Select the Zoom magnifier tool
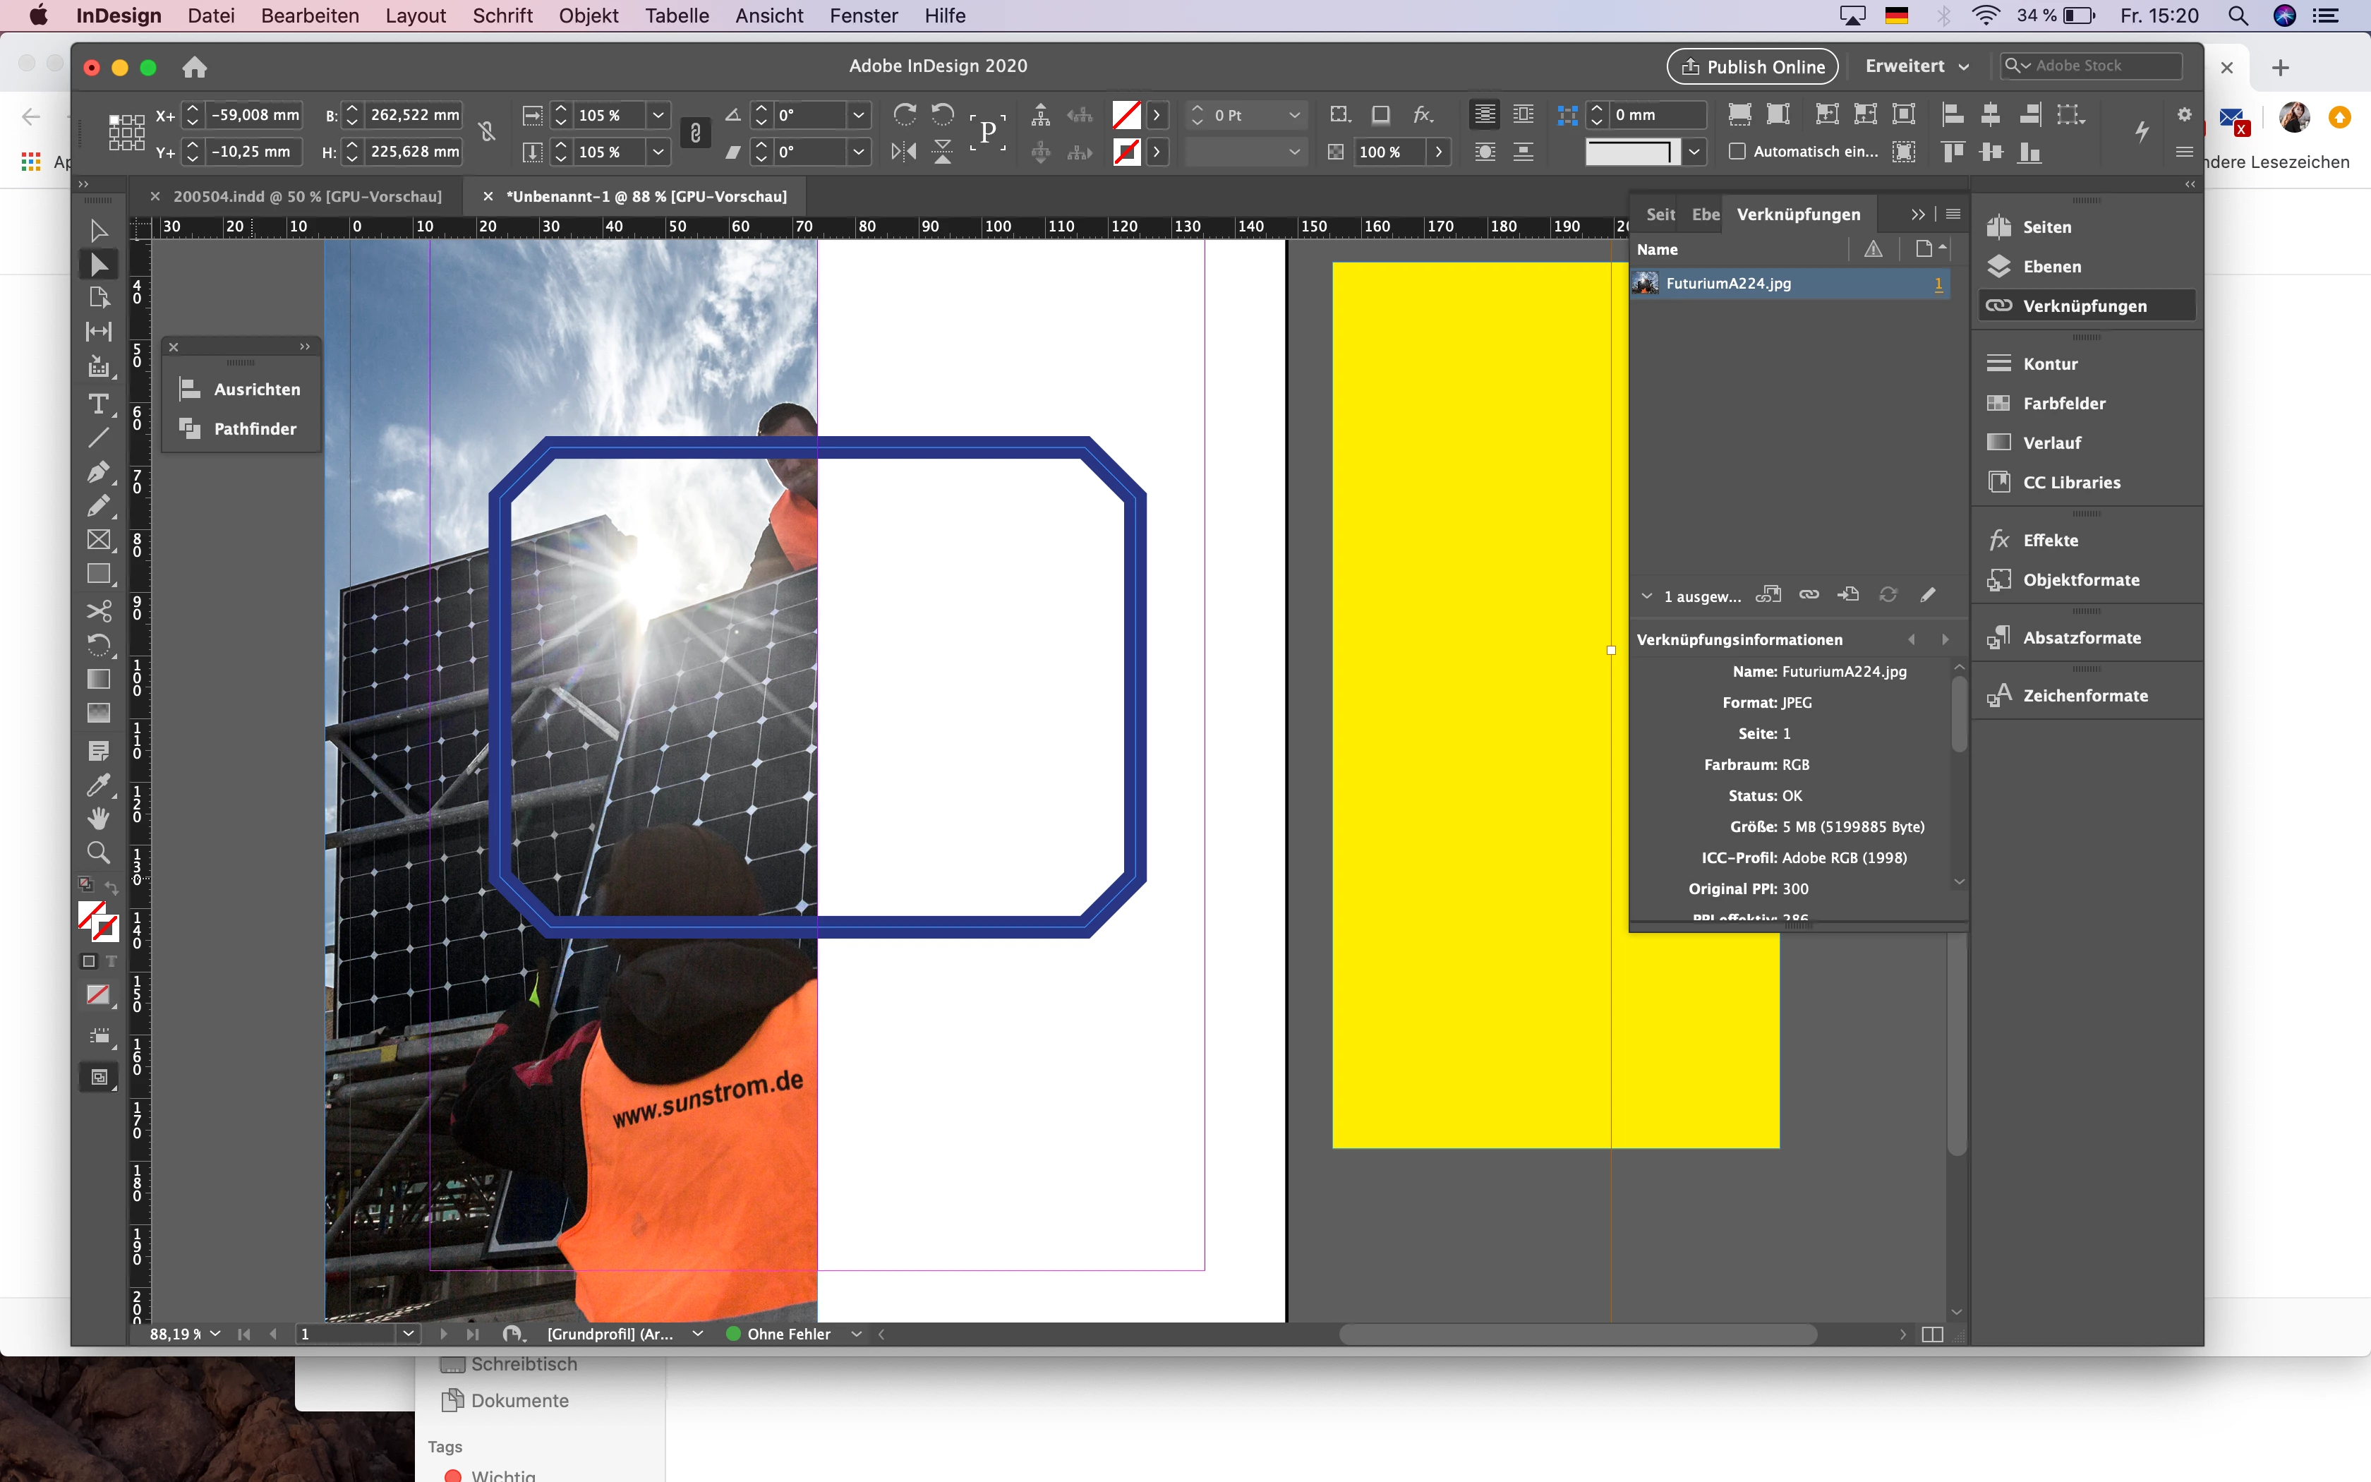This screenshot has height=1482, width=2371. click(98, 853)
